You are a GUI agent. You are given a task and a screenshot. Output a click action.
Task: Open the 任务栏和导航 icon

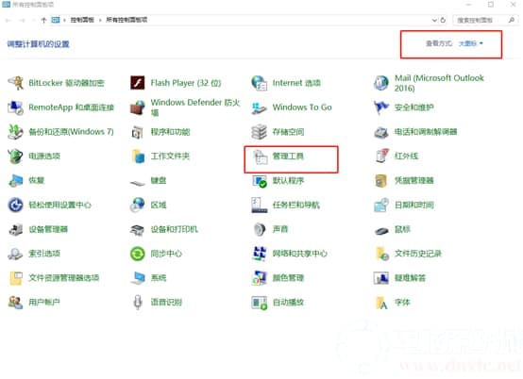260,205
